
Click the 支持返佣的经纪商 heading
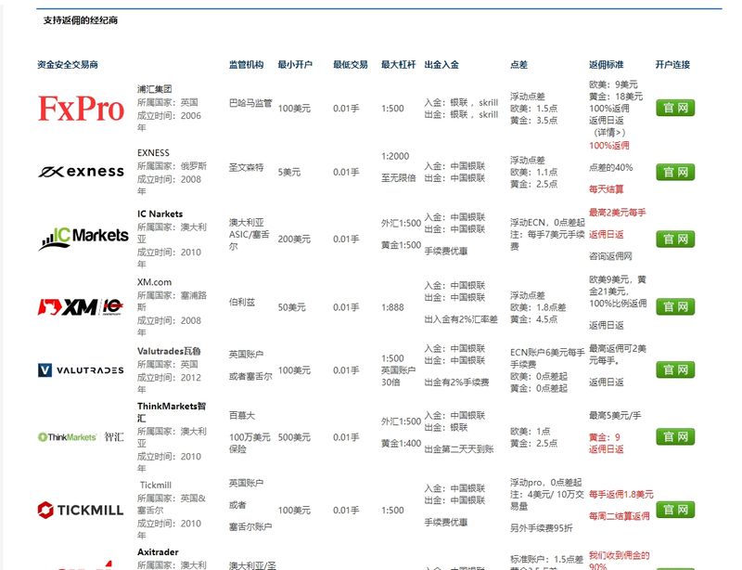tap(81, 20)
